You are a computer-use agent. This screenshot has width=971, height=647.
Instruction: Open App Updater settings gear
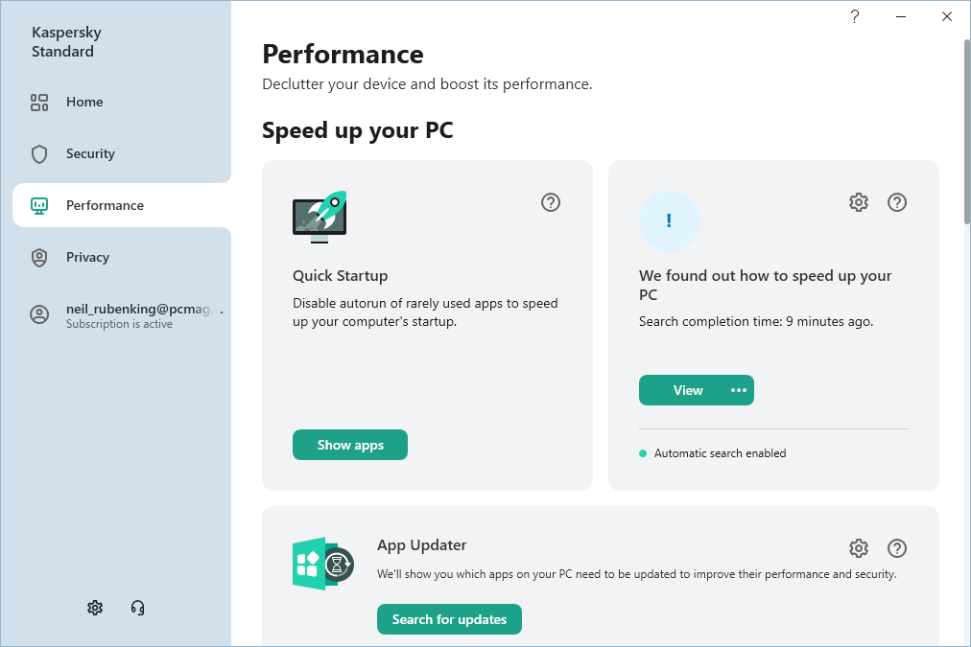(x=859, y=548)
